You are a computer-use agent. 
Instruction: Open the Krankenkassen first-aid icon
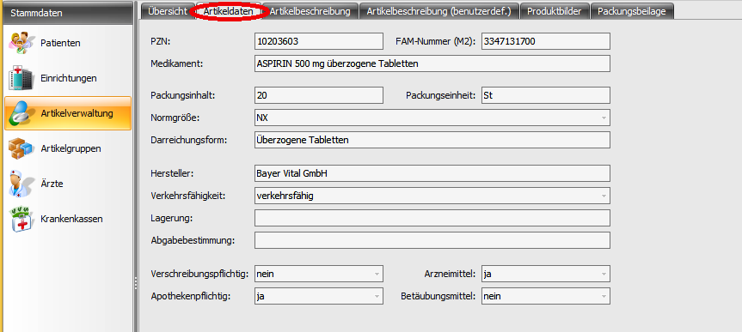tap(21, 219)
